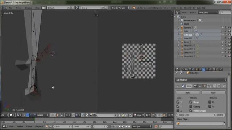Toggle the Vertex Groups checkbox
The width and height of the screenshot is (232, 130).
[x=191, y=110]
